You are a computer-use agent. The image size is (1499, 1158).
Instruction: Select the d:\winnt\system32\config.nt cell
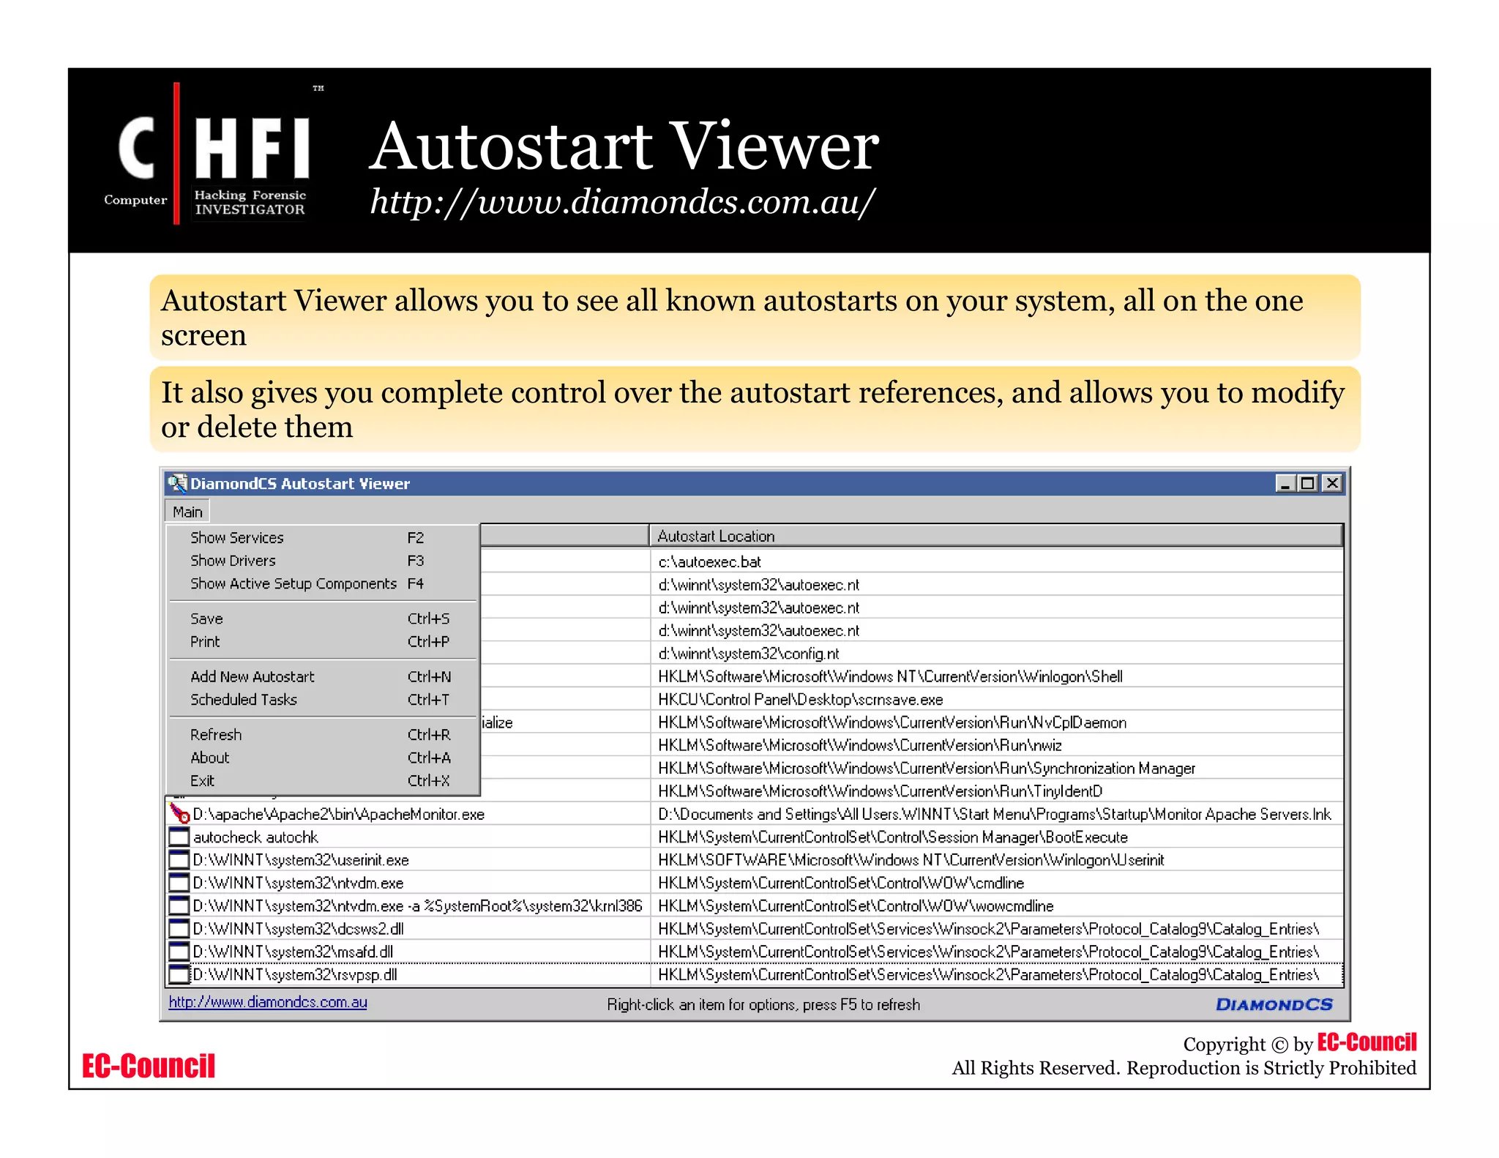click(x=996, y=653)
